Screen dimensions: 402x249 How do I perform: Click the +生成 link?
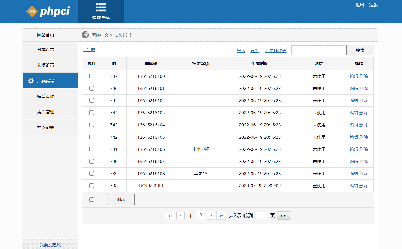(89, 50)
